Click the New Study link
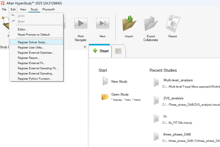This screenshot has height=147, width=220. click(119, 82)
